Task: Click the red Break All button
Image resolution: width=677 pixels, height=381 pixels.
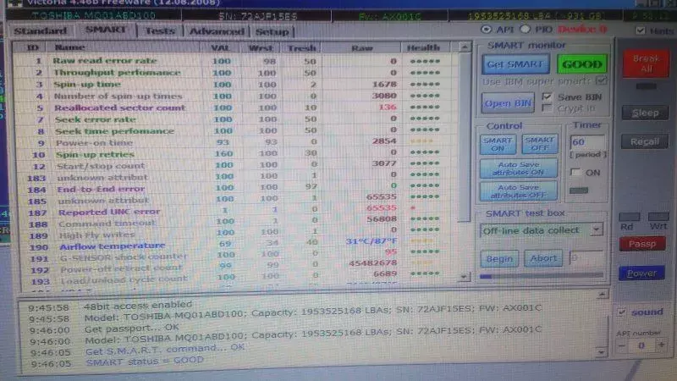Action: point(646,63)
